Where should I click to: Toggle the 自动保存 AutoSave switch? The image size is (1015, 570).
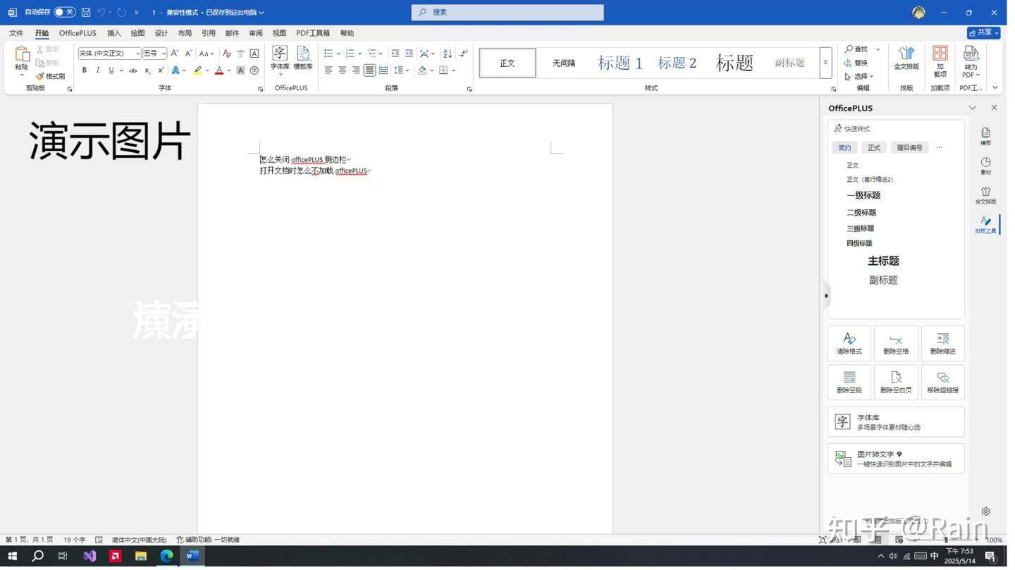click(64, 12)
